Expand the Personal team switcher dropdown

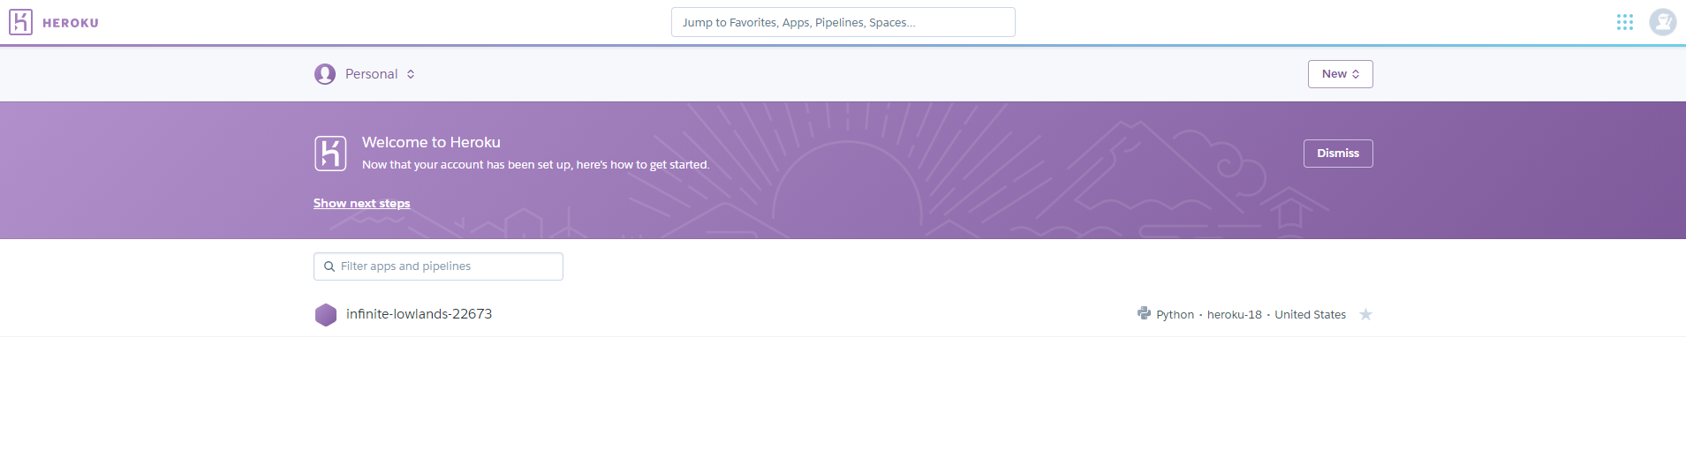(x=380, y=74)
